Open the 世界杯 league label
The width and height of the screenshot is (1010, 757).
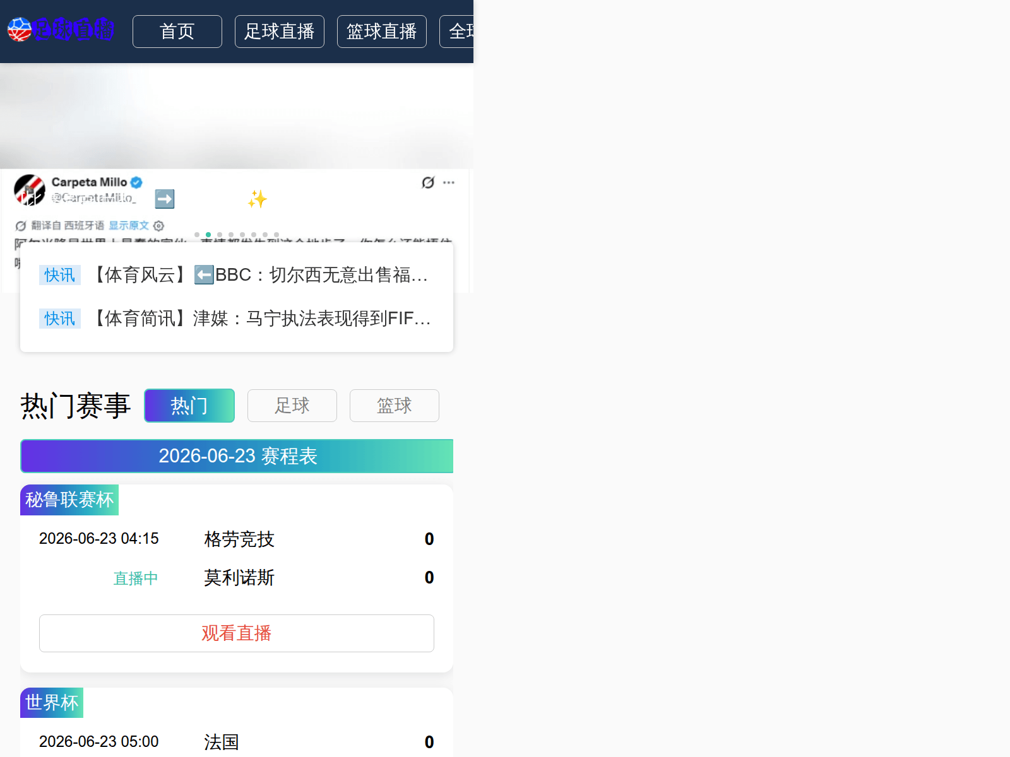tap(52, 703)
